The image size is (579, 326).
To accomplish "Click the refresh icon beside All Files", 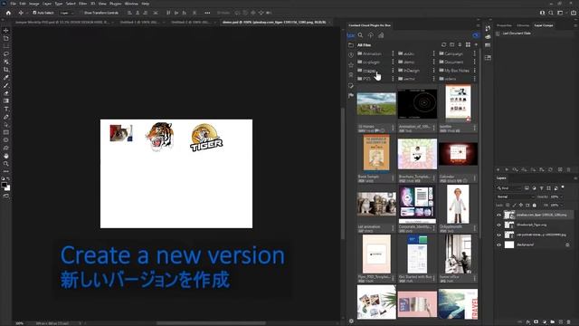I will 443,44.
